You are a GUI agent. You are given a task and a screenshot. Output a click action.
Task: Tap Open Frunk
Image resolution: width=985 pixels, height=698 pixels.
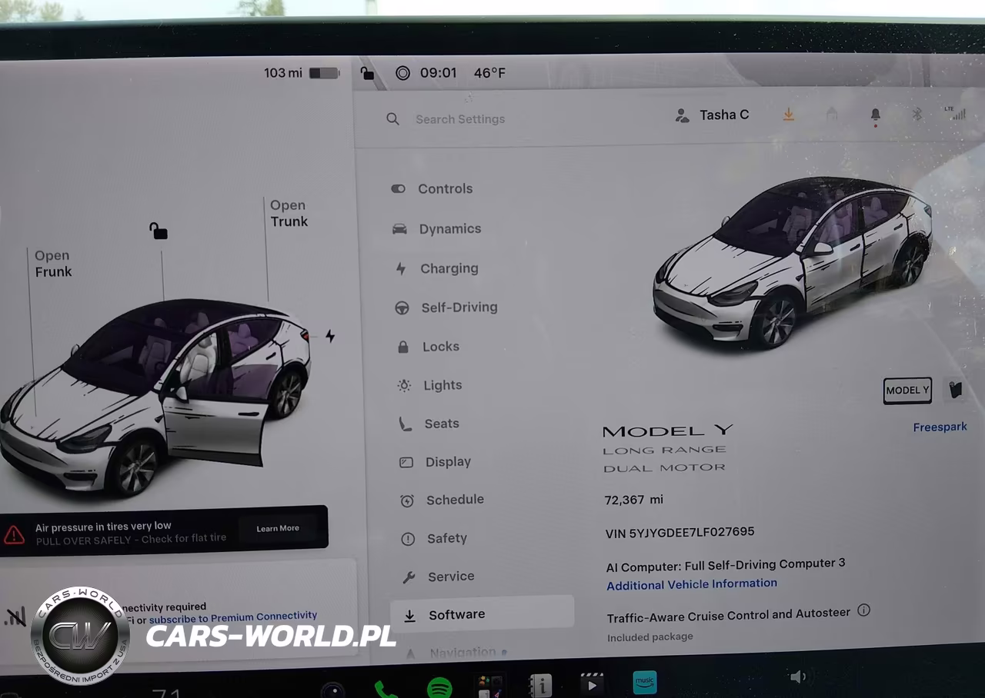coord(53,264)
